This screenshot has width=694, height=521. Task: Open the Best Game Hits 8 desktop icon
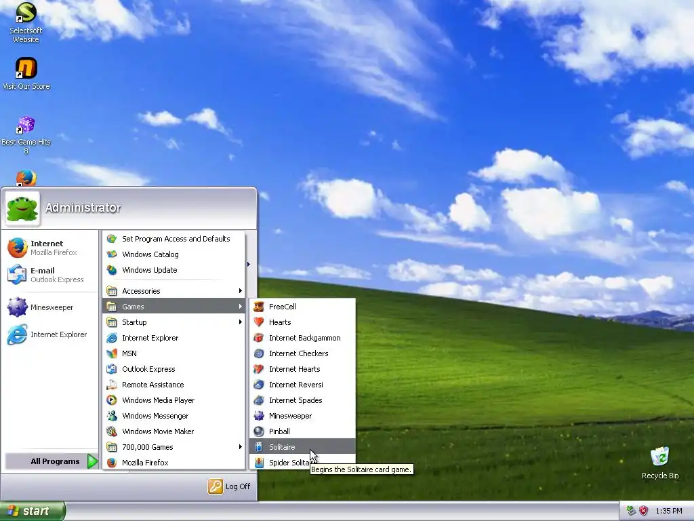pos(26,135)
